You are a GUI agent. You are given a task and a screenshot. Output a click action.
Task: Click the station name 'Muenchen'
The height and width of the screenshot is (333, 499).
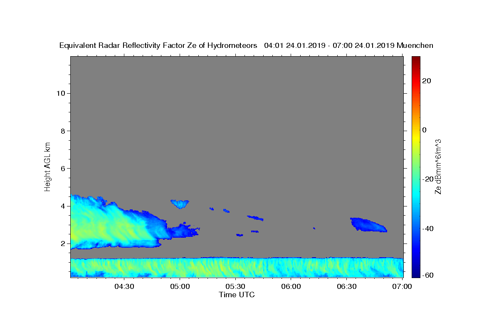[x=415, y=46]
